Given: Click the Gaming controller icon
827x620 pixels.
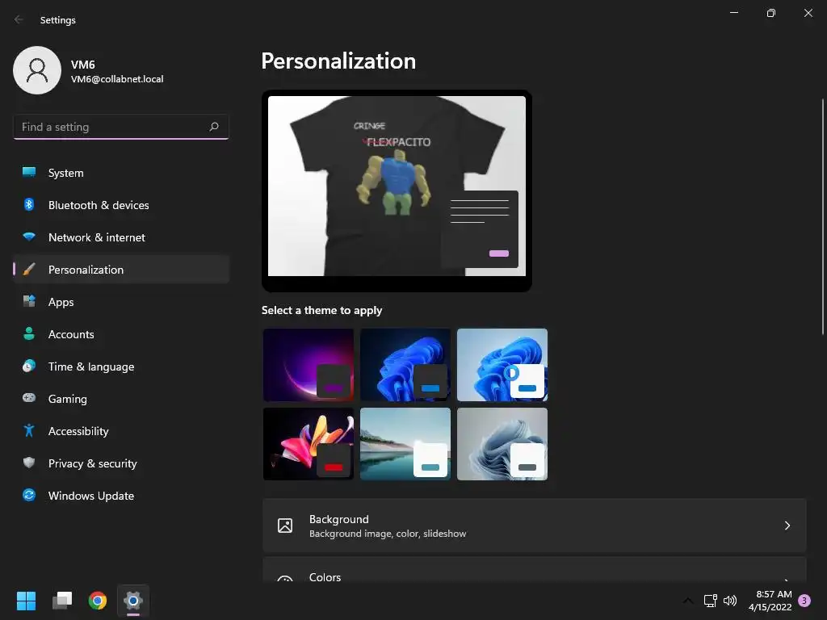Looking at the screenshot, I should (x=29, y=398).
